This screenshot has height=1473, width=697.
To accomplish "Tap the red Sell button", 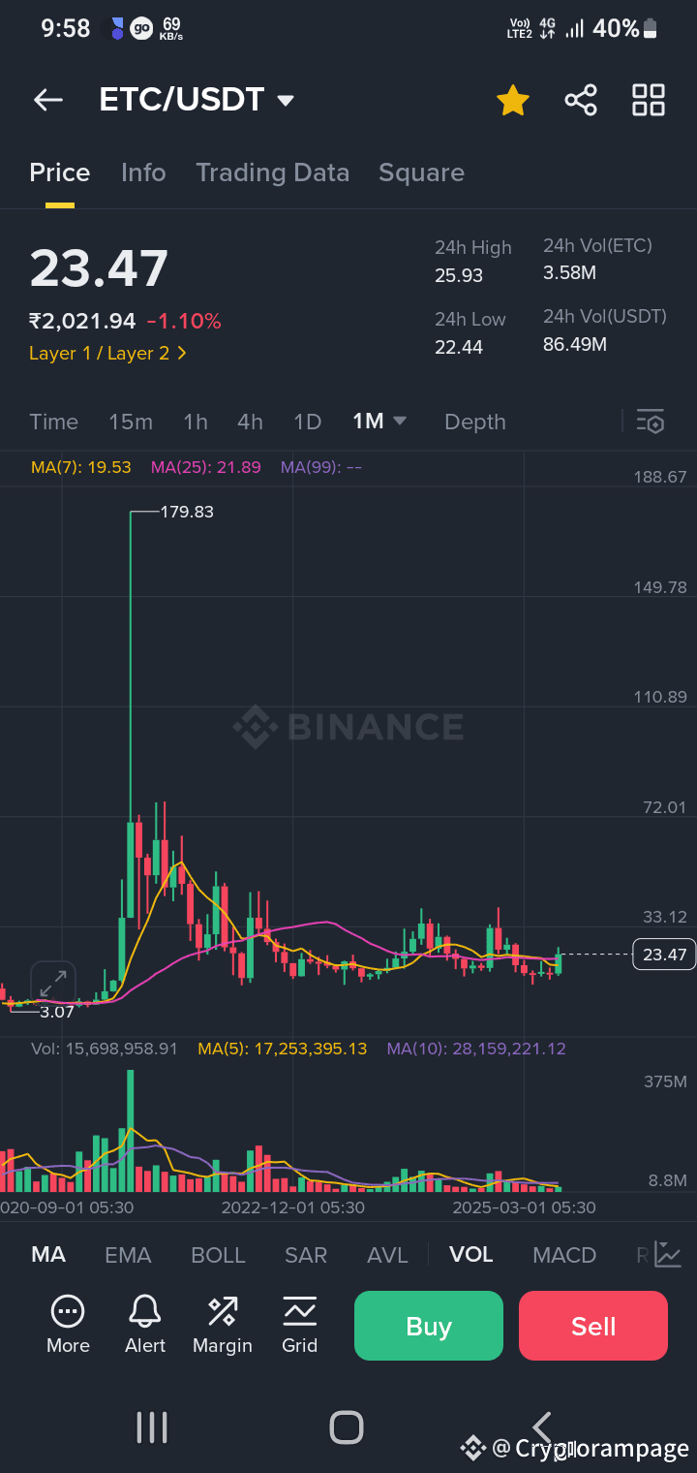I will 593,1326.
